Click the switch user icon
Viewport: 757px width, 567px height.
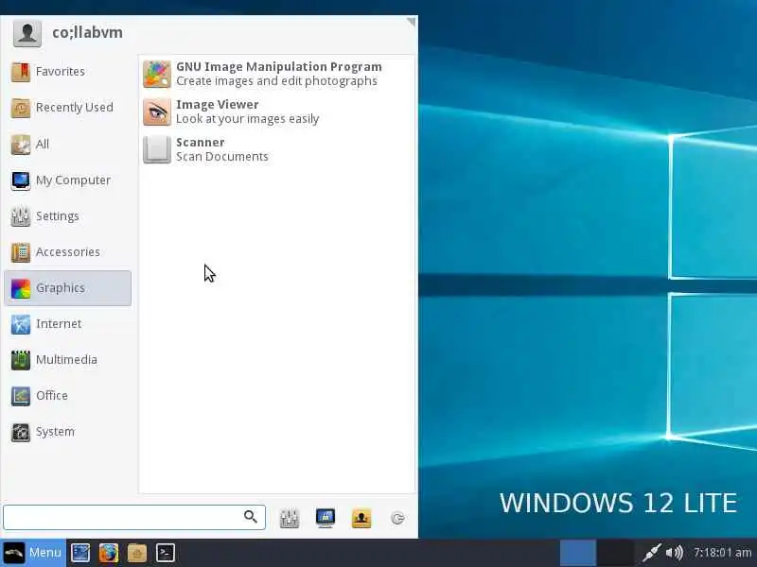pyautogui.click(x=361, y=518)
